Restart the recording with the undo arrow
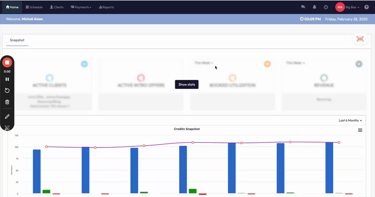Screen dimensions: 375x197 pos(7,91)
